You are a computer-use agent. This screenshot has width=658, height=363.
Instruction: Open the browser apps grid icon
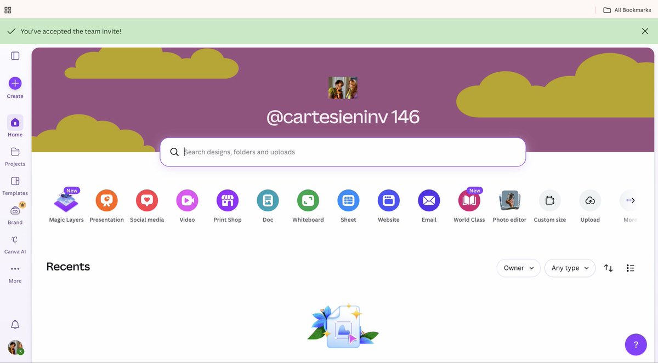pyautogui.click(x=8, y=10)
